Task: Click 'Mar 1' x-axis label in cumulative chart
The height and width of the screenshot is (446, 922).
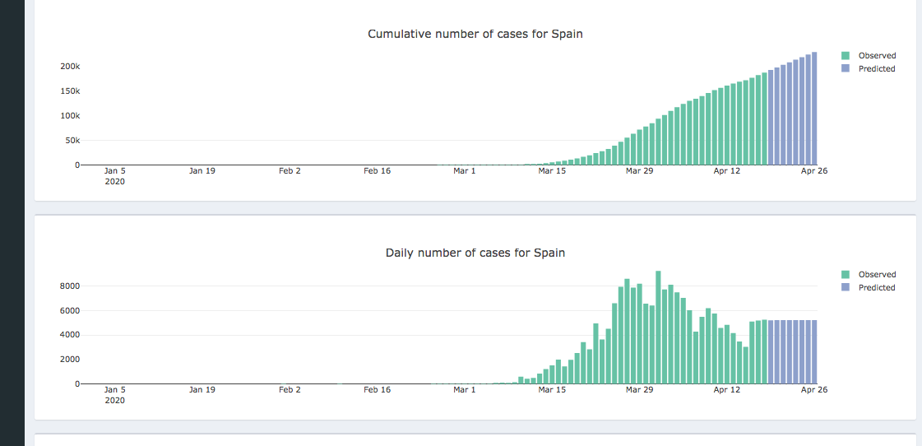Action: 464,171
